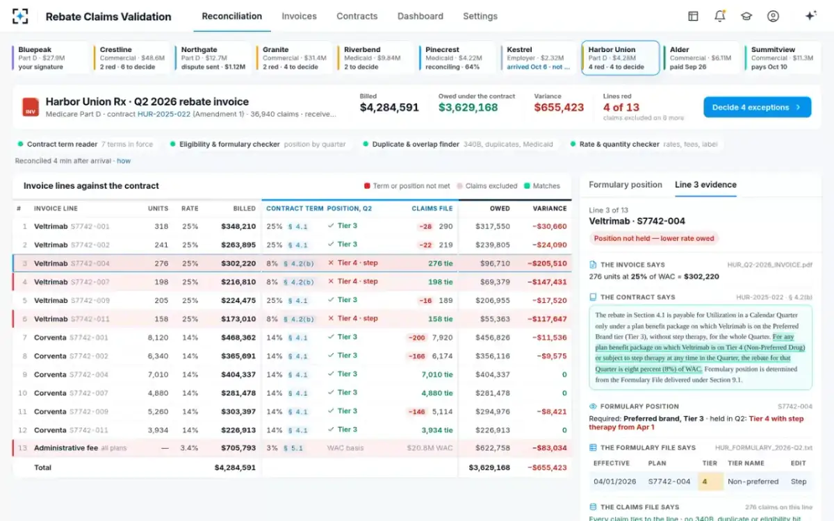The image size is (834, 521).
Task: Click the green check on line 12 Tier 3
Action: [x=331, y=429]
